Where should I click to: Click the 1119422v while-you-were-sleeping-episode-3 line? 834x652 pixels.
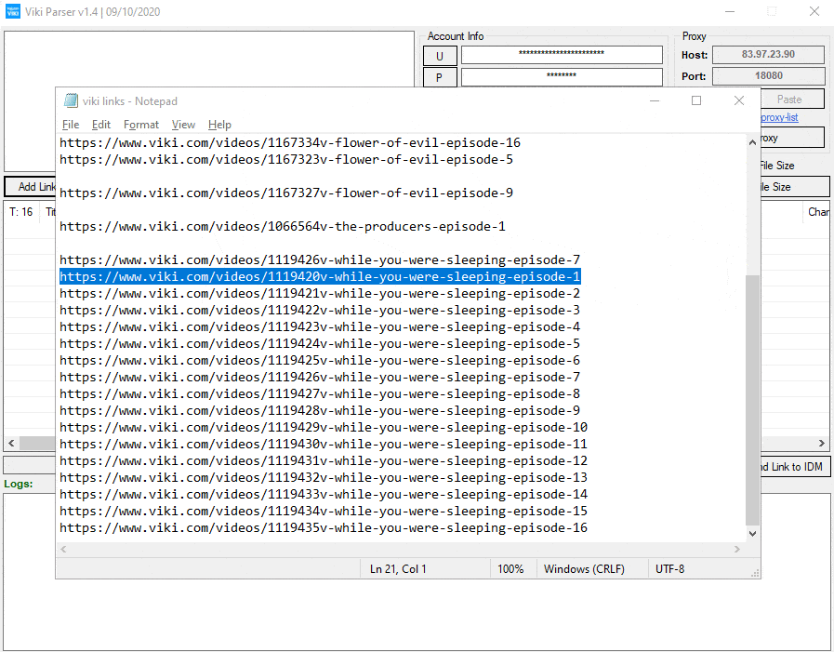[x=320, y=311]
